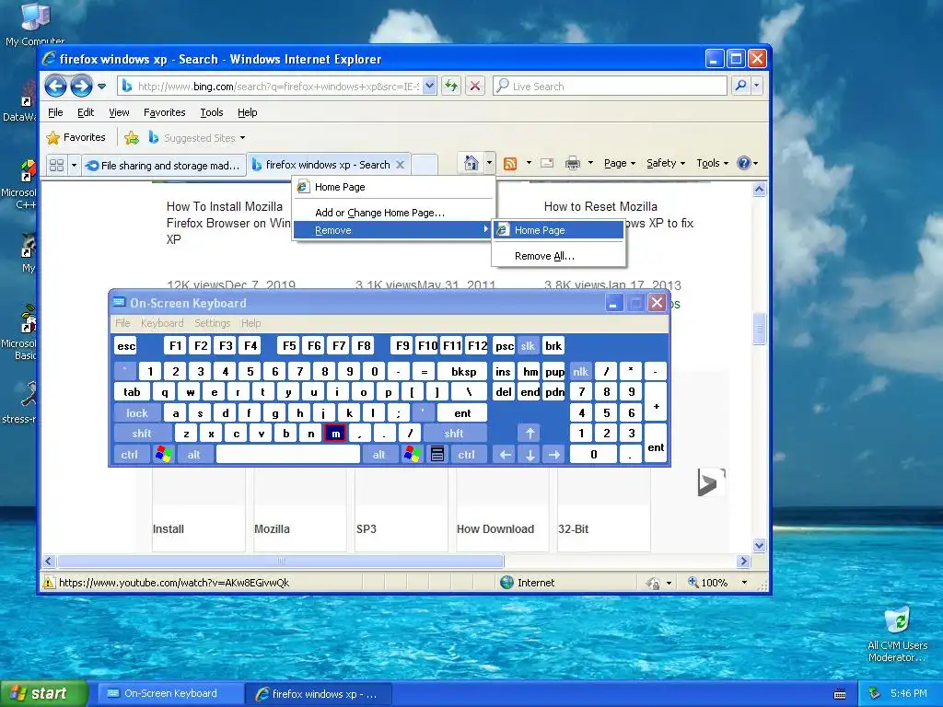Click the application menu key on keyboard

tap(437, 454)
